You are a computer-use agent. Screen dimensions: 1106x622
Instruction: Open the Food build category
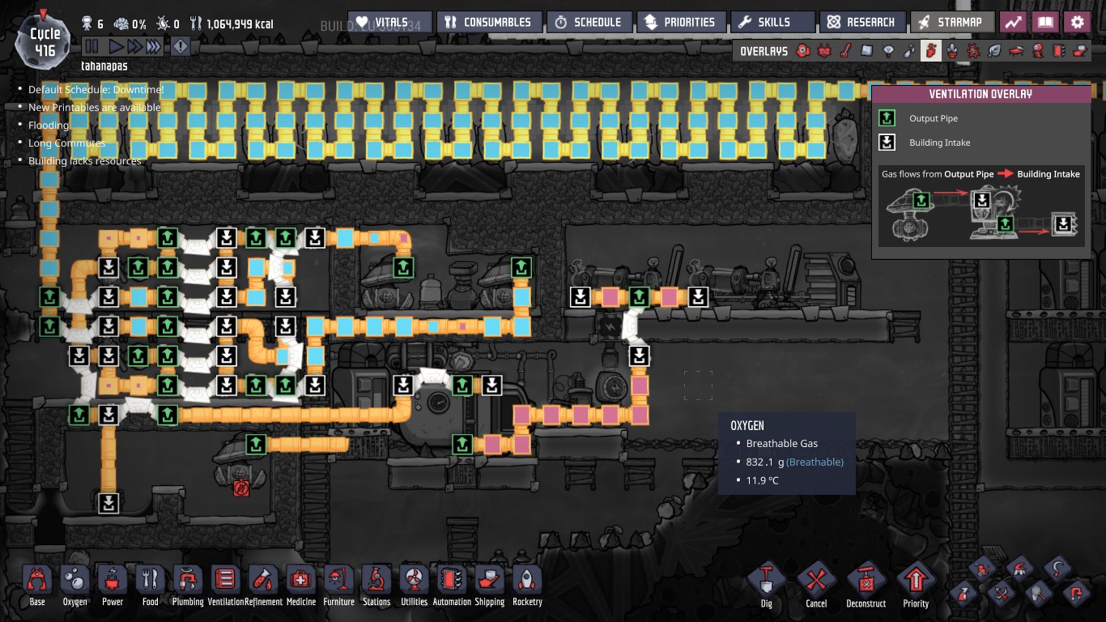point(151,586)
